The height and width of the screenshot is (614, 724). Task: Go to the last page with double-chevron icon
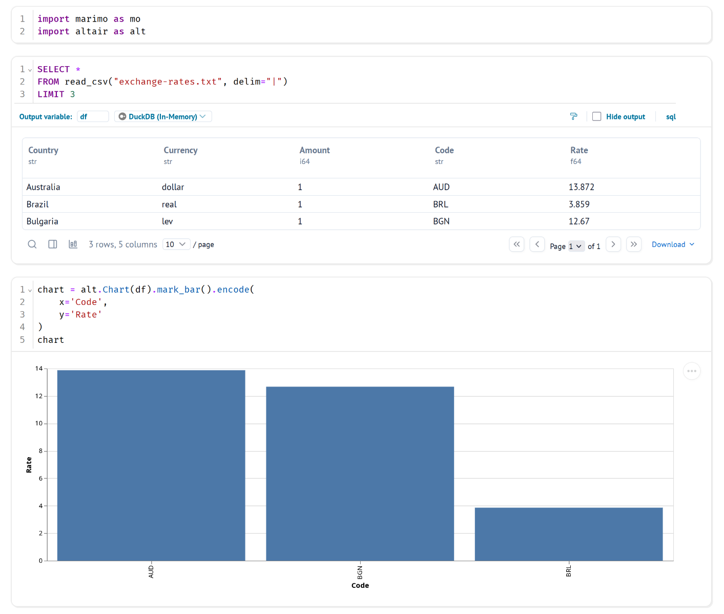point(634,244)
